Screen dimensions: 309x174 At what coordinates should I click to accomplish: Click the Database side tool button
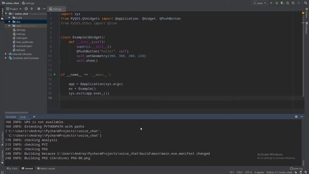click(x=307, y=28)
